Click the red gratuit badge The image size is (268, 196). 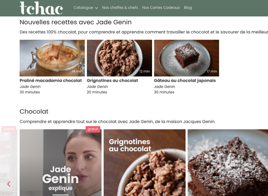pos(93,129)
